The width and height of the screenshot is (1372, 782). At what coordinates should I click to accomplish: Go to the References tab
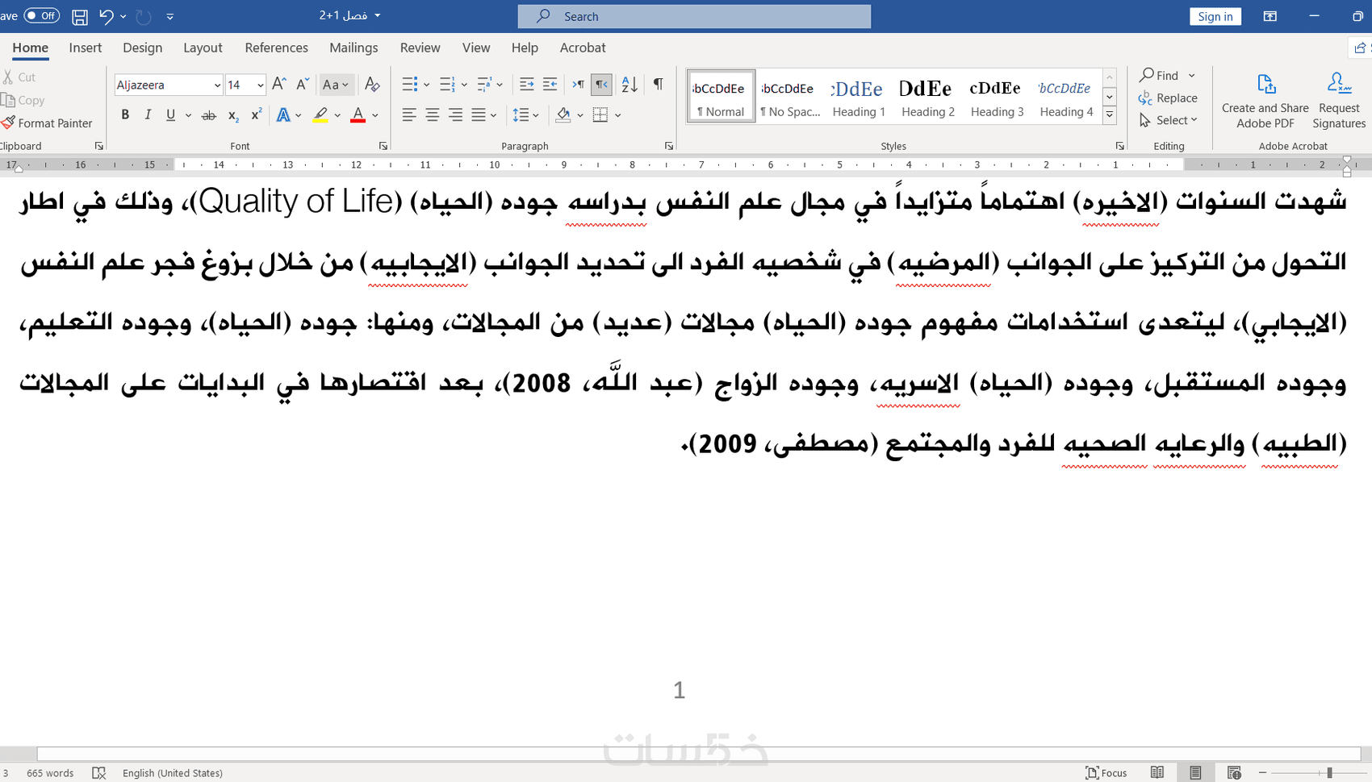coord(277,48)
